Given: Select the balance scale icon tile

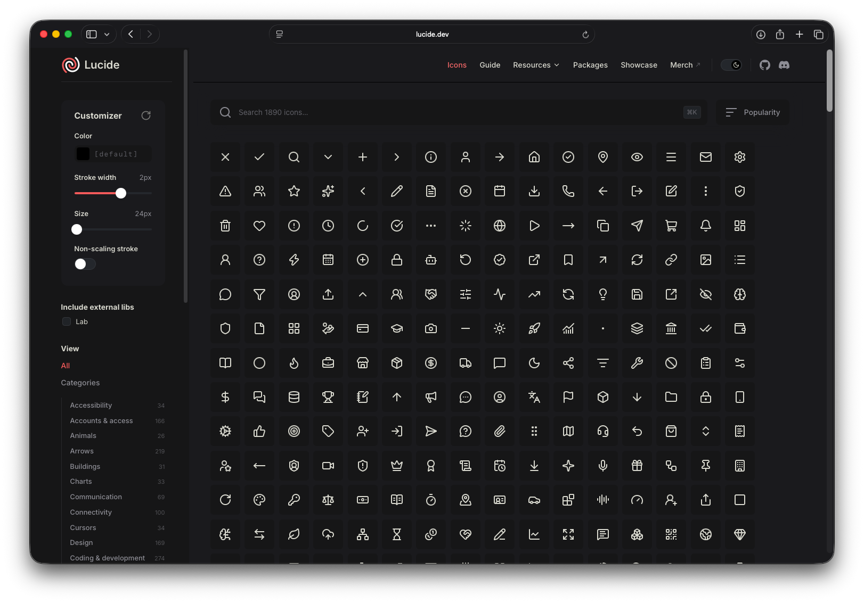Looking at the screenshot, I should (328, 500).
